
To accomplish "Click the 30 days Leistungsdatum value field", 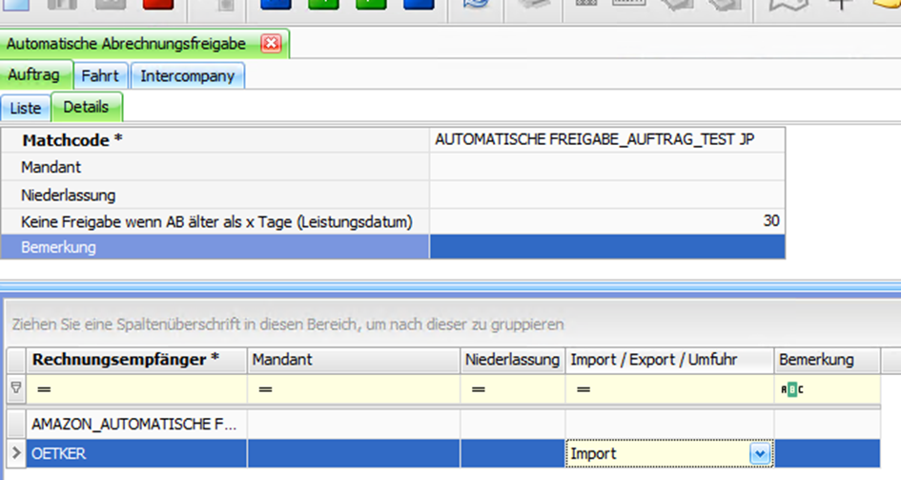I will [607, 221].
